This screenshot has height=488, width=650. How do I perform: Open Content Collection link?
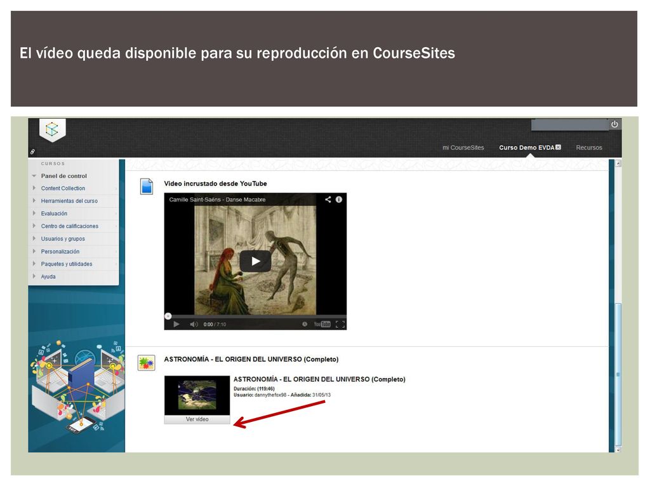coord(63,188)
